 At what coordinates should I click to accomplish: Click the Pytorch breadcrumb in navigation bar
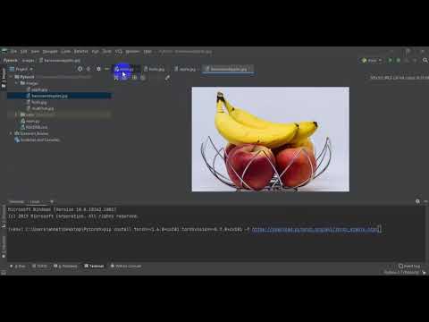(x=11, y=60)
